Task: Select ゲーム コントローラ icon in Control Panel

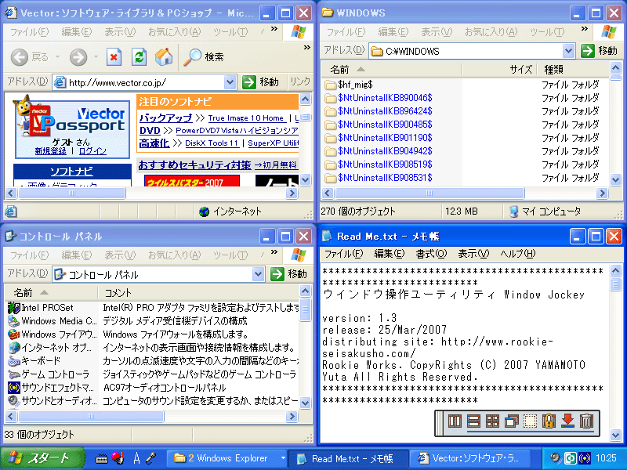Action: click(13, 374)
